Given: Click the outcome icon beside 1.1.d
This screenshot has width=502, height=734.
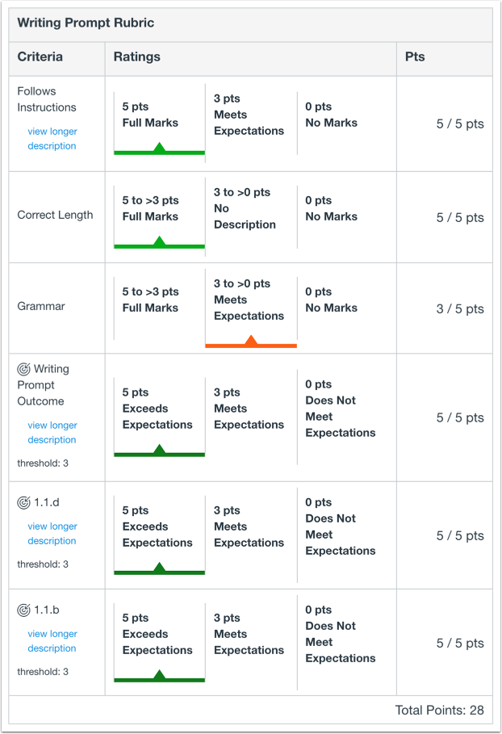Looking at the screenshot, I should (x=24, y=502).
